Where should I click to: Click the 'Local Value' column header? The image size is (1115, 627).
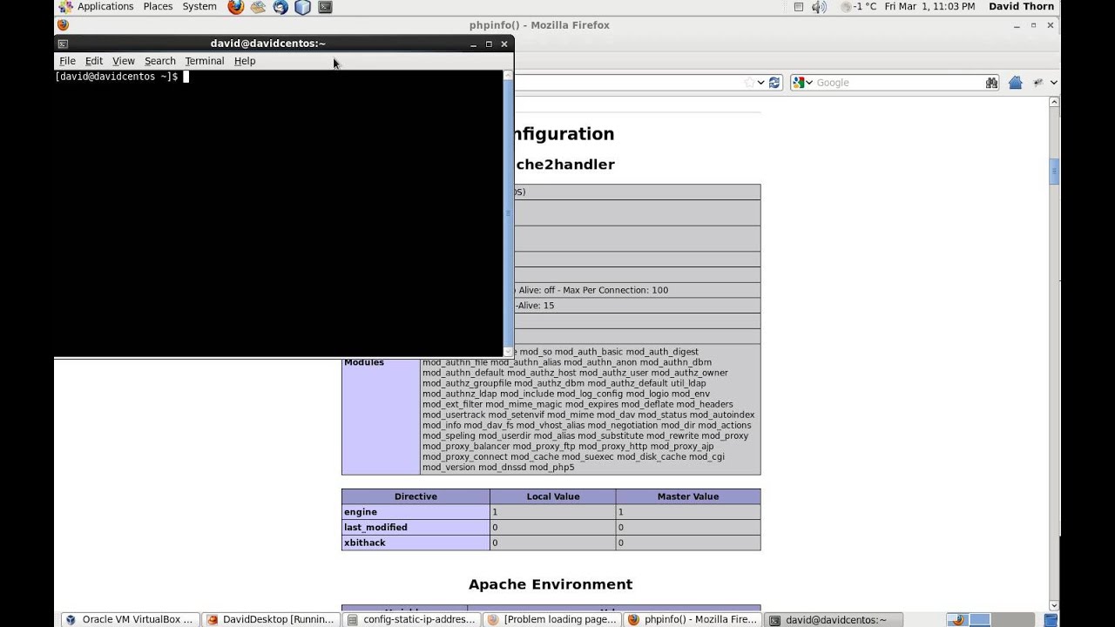coord(552,496)
